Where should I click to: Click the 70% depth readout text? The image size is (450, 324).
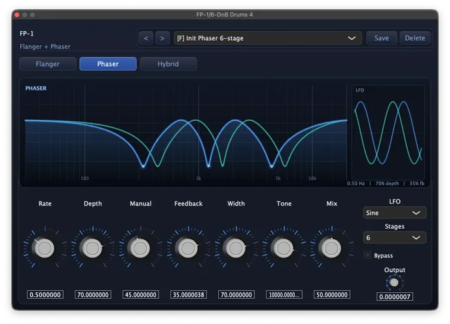[387, 183]
